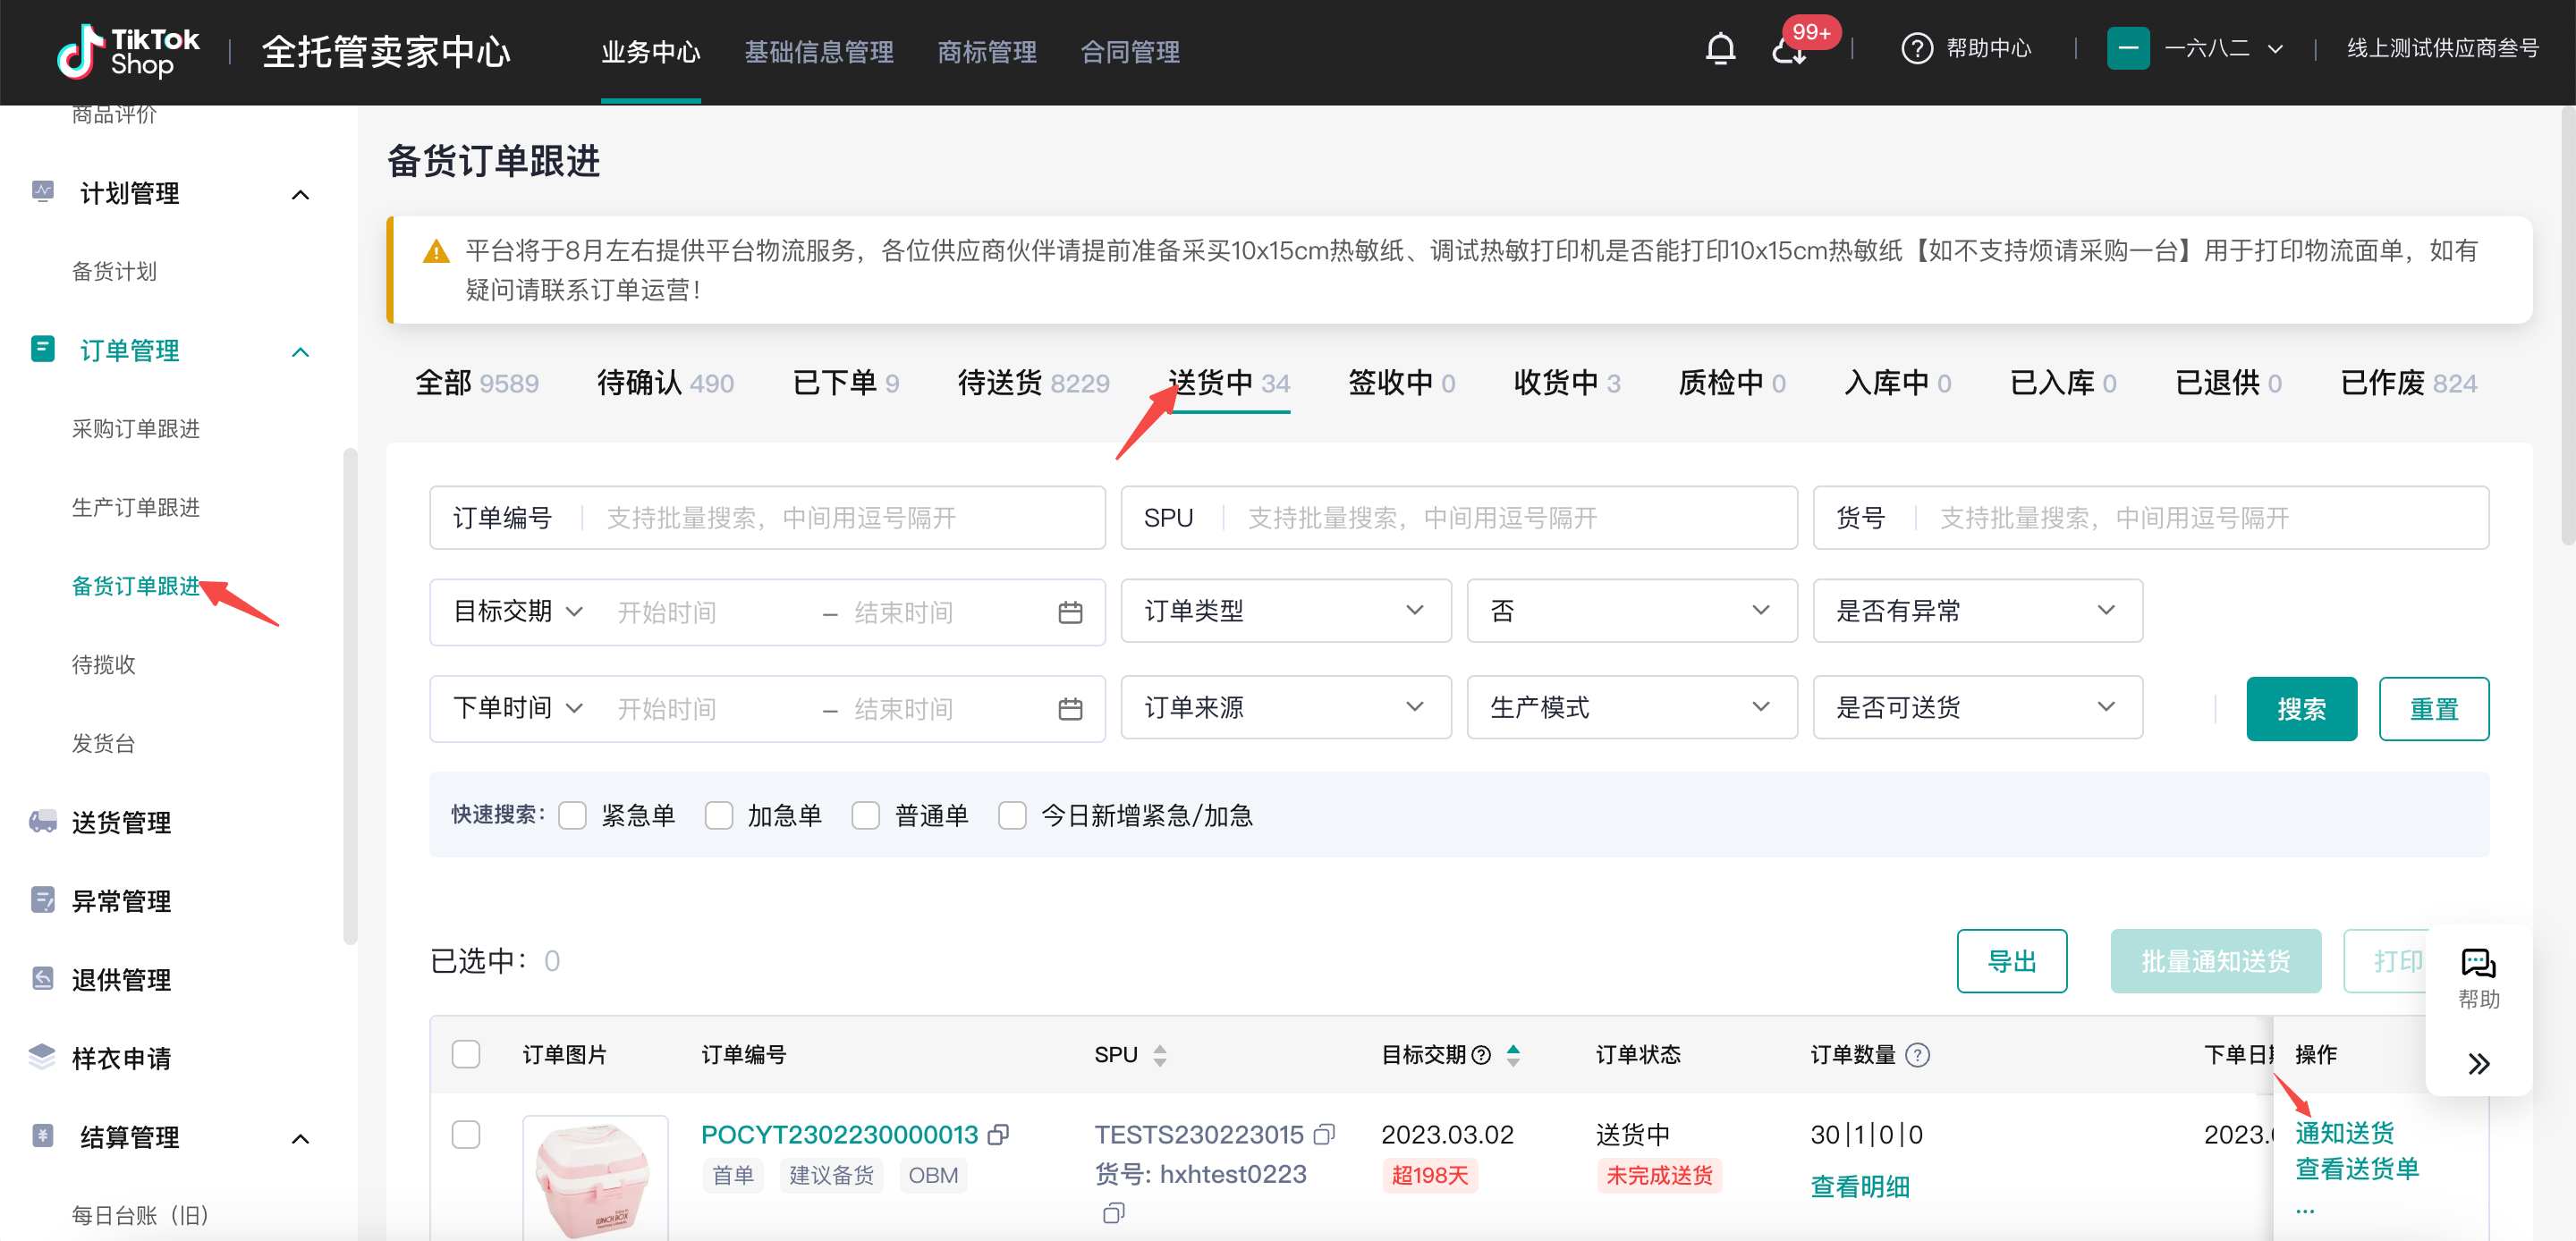Image resolution: width=2576 pixels, height=1241 pixels.
Task: Switch to the 待送货 8229 tab
Action: 1033,383
